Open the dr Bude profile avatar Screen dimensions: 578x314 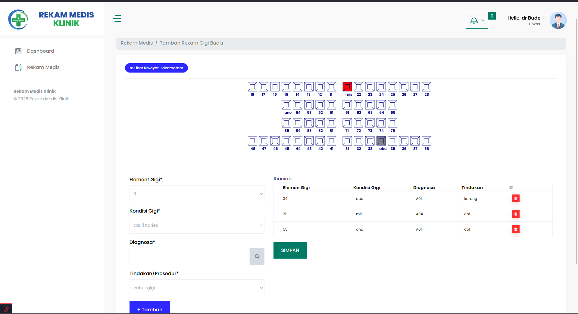point(558,20)
